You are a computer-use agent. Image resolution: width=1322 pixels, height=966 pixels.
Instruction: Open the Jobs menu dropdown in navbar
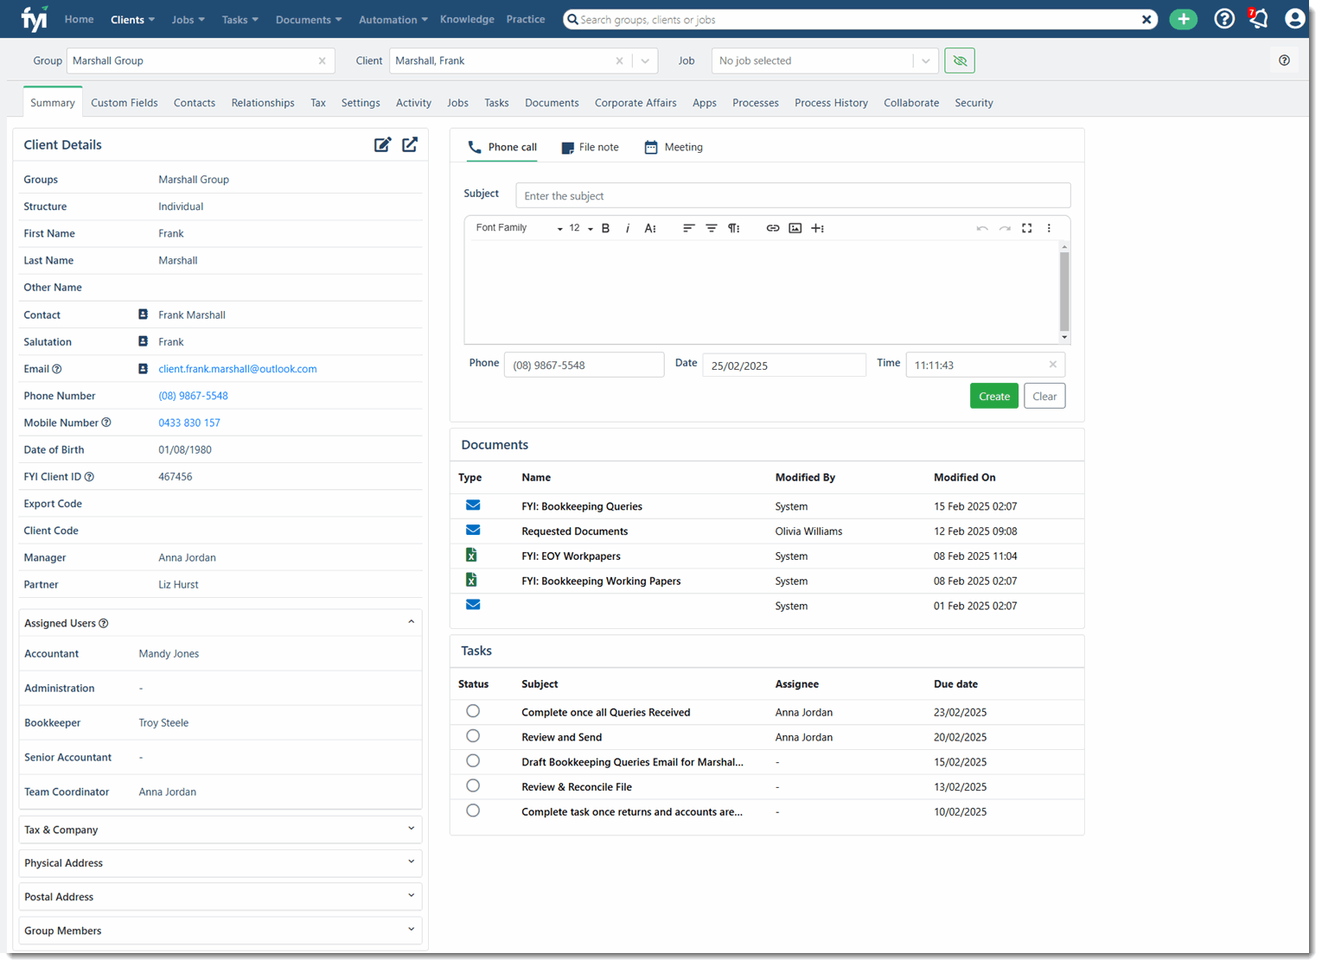tap(188, 19)
